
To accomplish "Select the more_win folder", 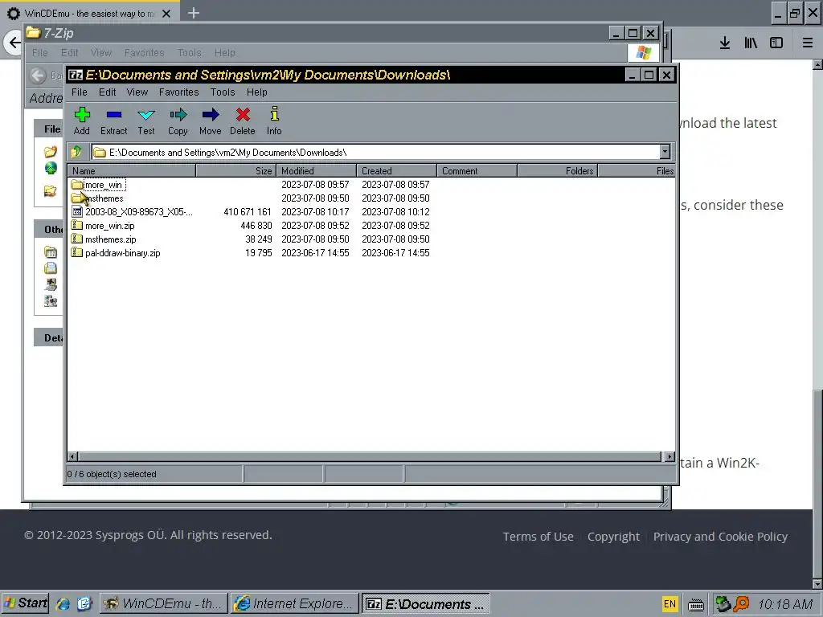I will tap(104, 185).
